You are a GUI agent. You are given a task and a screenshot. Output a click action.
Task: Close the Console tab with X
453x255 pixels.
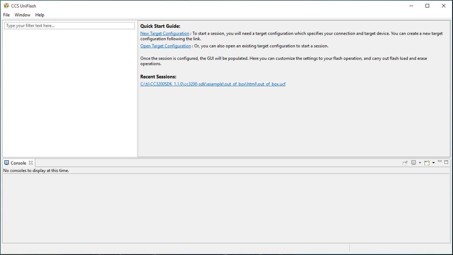31,163
